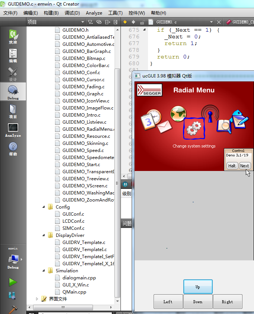This screenshot has height=314, width=254.
Task: Open the Analyze mode in sidebar
Action: click(x=13, y=130)
